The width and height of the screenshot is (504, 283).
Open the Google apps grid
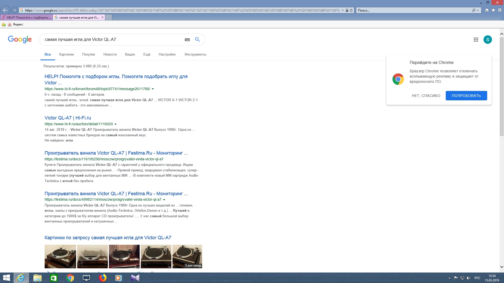click(476, 40)
